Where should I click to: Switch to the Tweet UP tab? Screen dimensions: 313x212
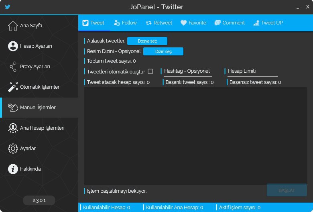pos(268,23)
